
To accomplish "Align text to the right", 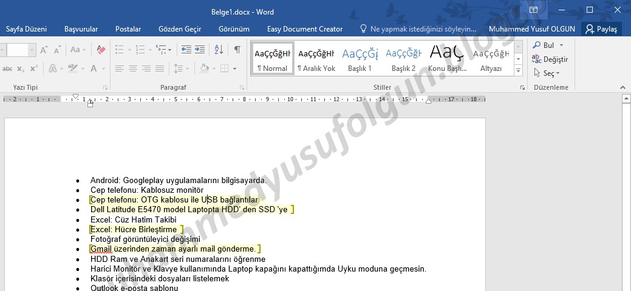I will 146,69.
